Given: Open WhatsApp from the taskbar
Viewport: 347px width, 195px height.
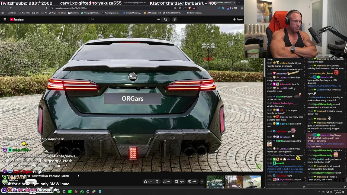Looking at the screenshot, I should click(82, 192).
